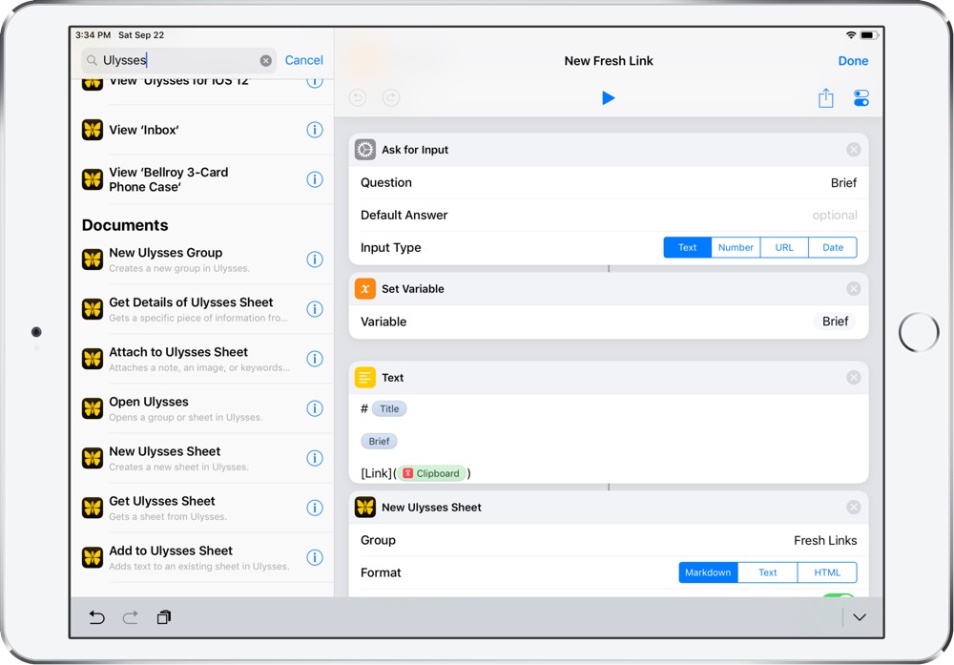This screenshot has height=665, width=954.
Task: Remove the Text action
Action: (854, 378)
